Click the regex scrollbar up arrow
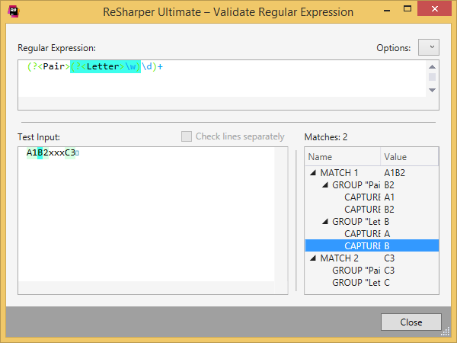 tap(432, 66)
